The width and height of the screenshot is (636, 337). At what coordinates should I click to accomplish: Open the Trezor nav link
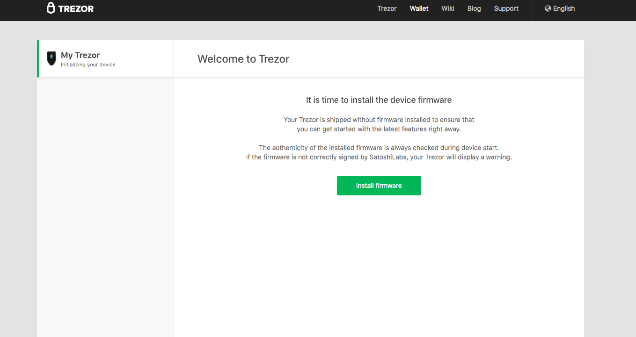(387, 8)
